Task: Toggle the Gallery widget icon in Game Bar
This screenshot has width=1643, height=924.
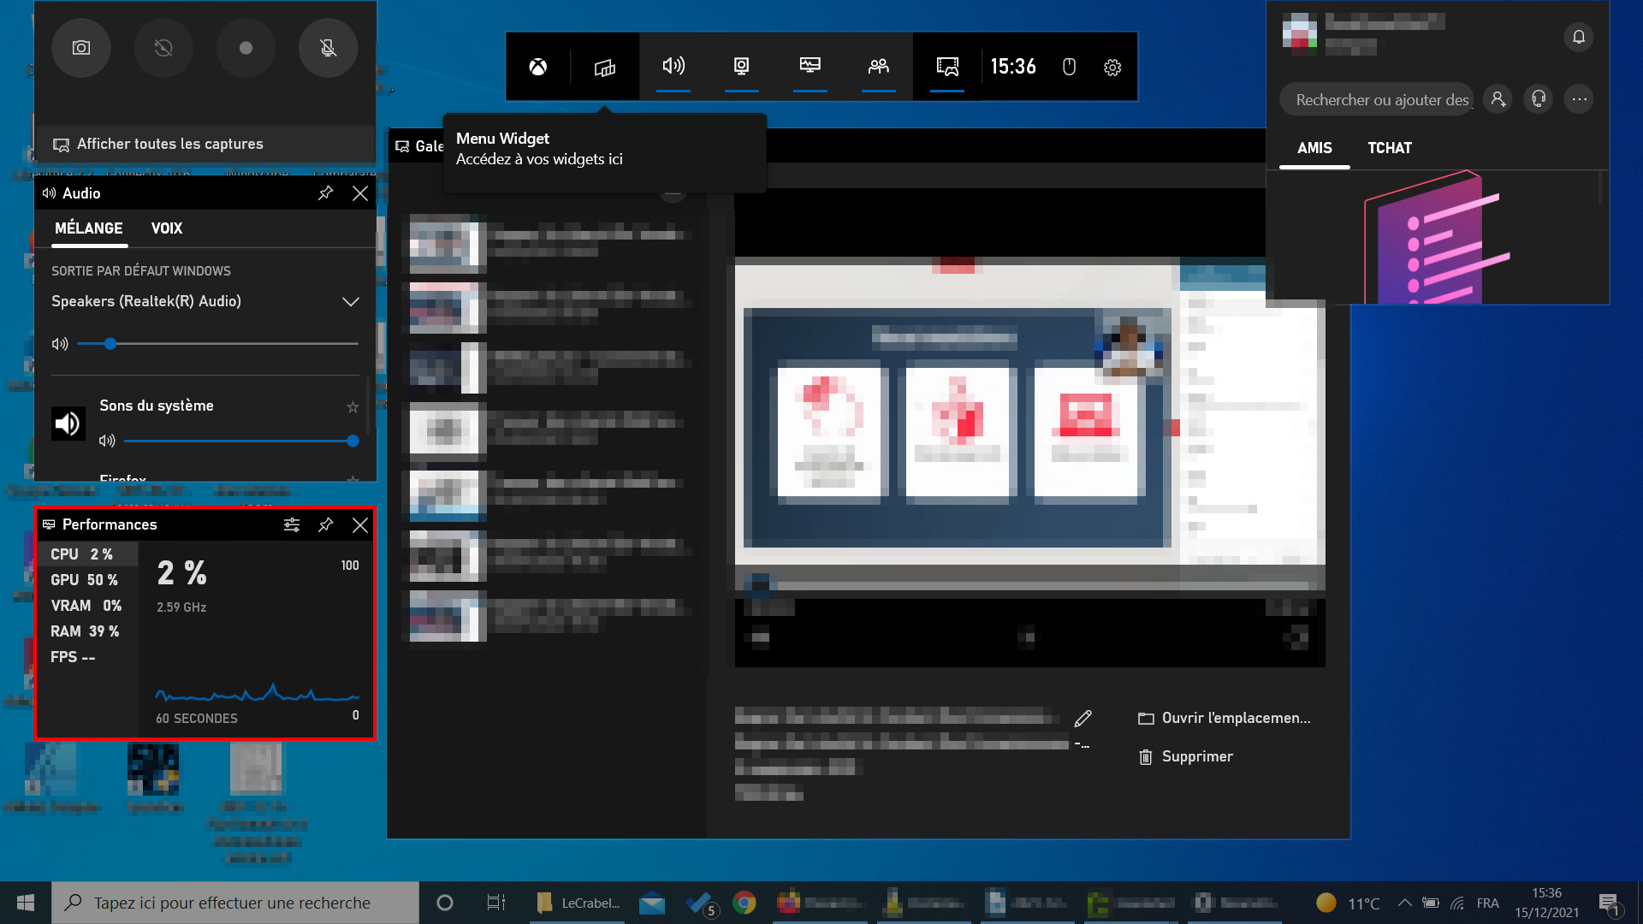Action: coord(947,67)
